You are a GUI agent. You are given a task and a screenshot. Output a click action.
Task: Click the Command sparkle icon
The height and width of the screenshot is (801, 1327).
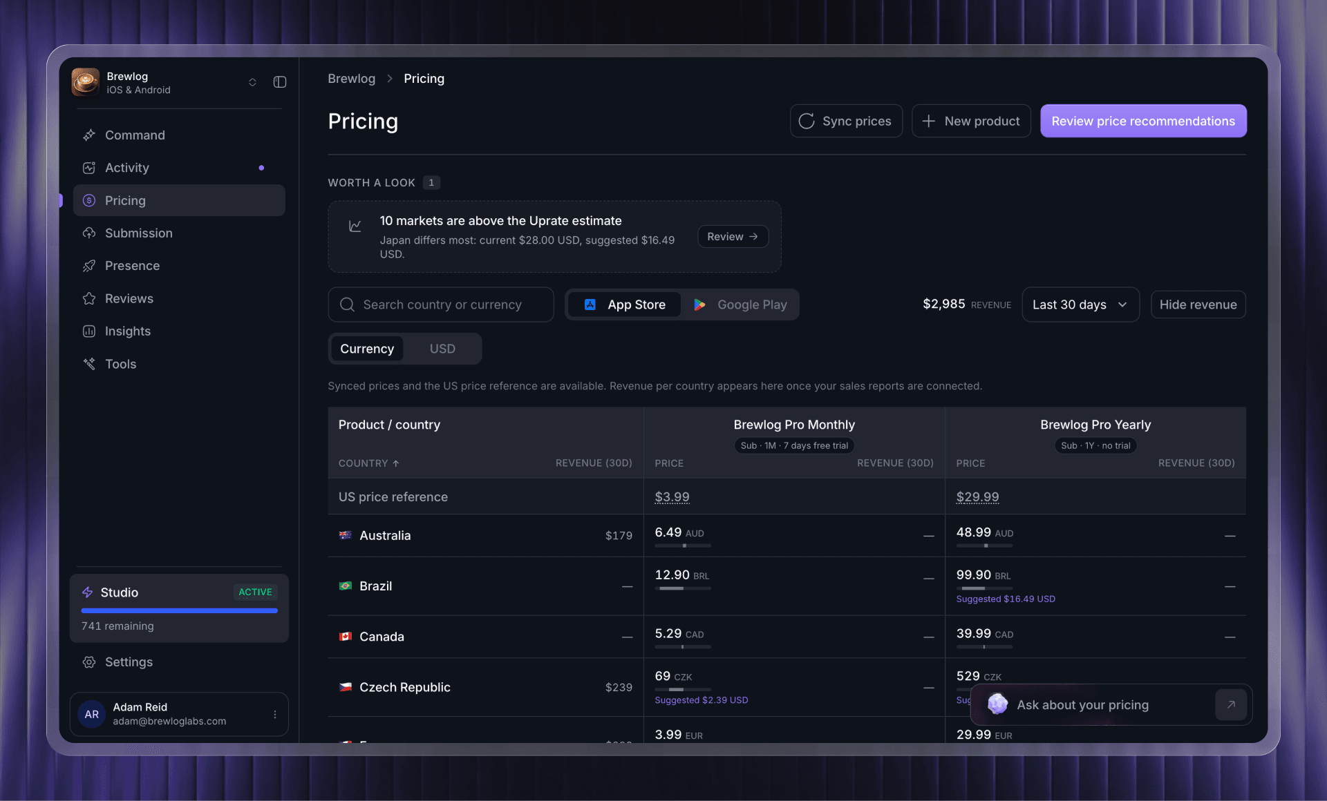(x=89, y=135)
